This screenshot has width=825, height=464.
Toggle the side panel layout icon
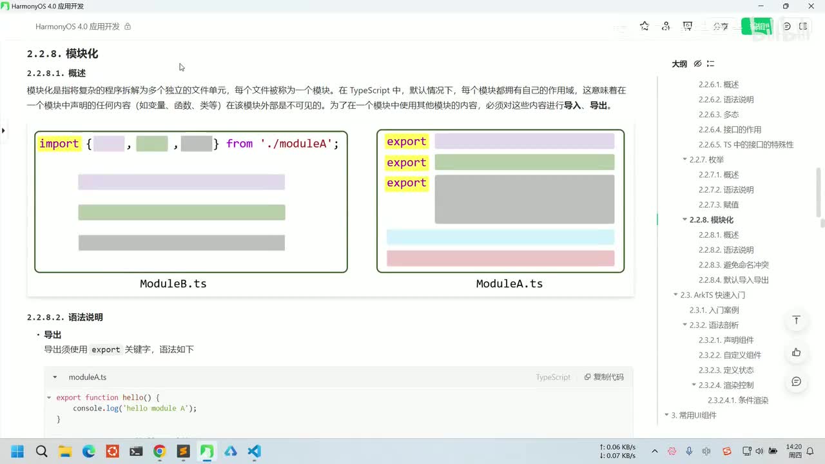click(x=803, y=26)
